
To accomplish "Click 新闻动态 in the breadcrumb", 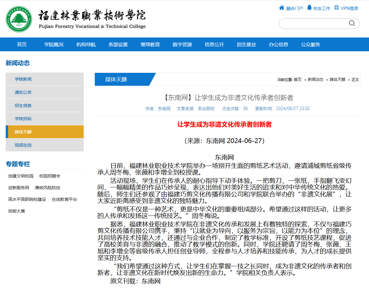I will coord(315,79).
